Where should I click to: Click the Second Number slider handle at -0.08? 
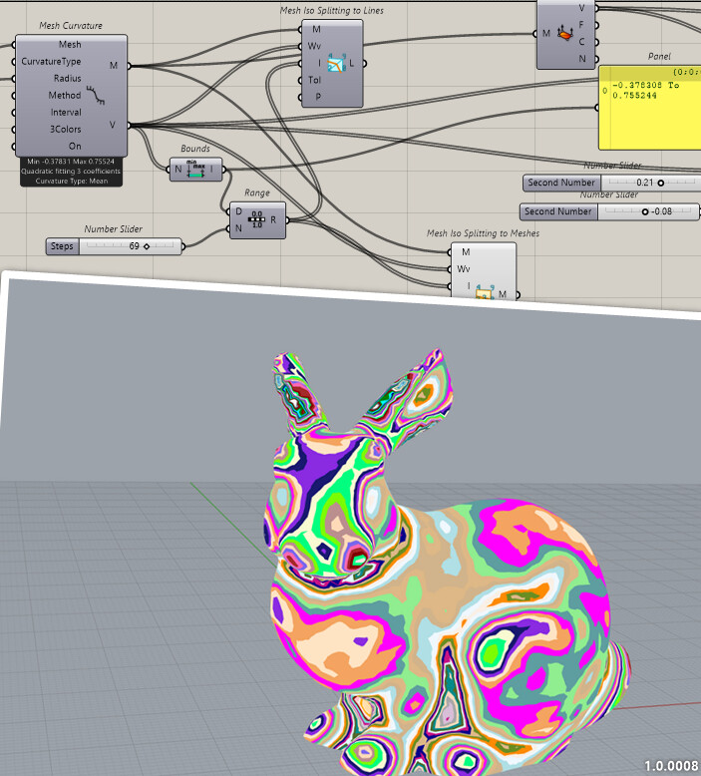point(644,211)
